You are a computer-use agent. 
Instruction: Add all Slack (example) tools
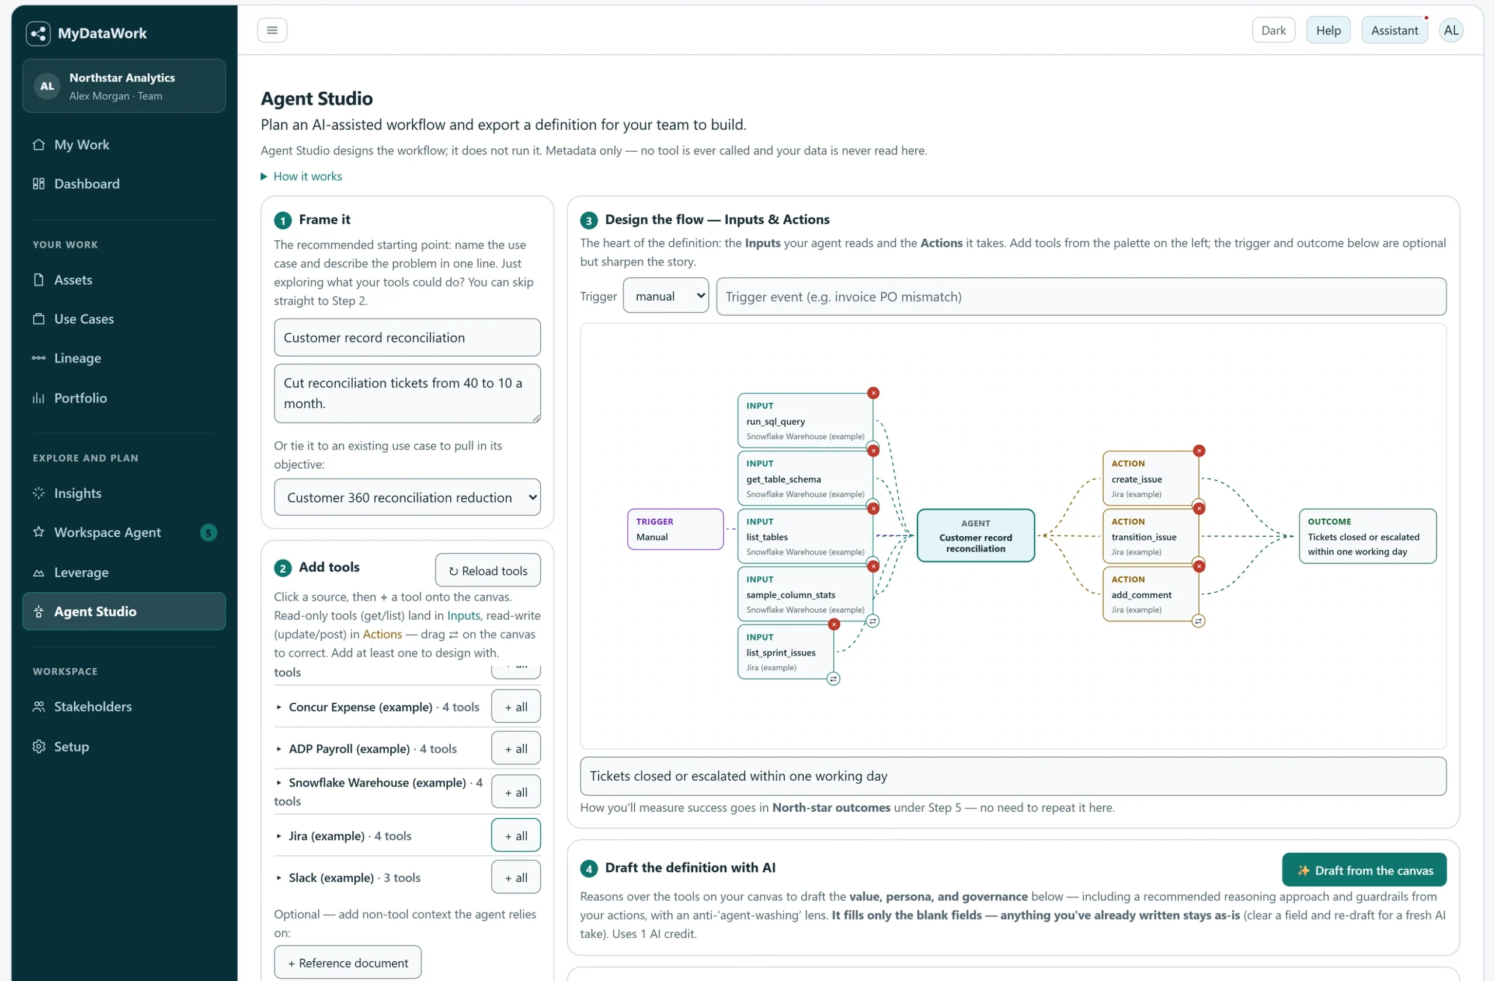click(516, 878)
